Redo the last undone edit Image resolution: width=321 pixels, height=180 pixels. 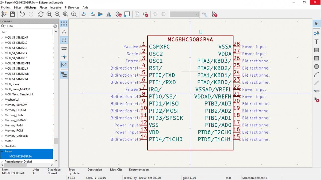click(x=31, y=14)
